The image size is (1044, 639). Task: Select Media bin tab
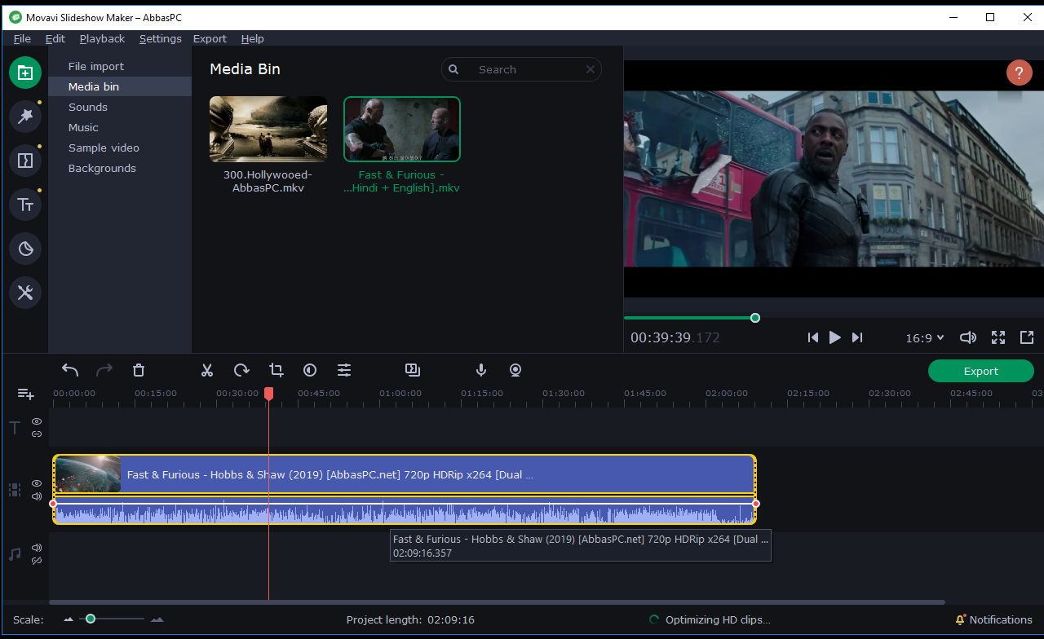[x=120, y=86]
